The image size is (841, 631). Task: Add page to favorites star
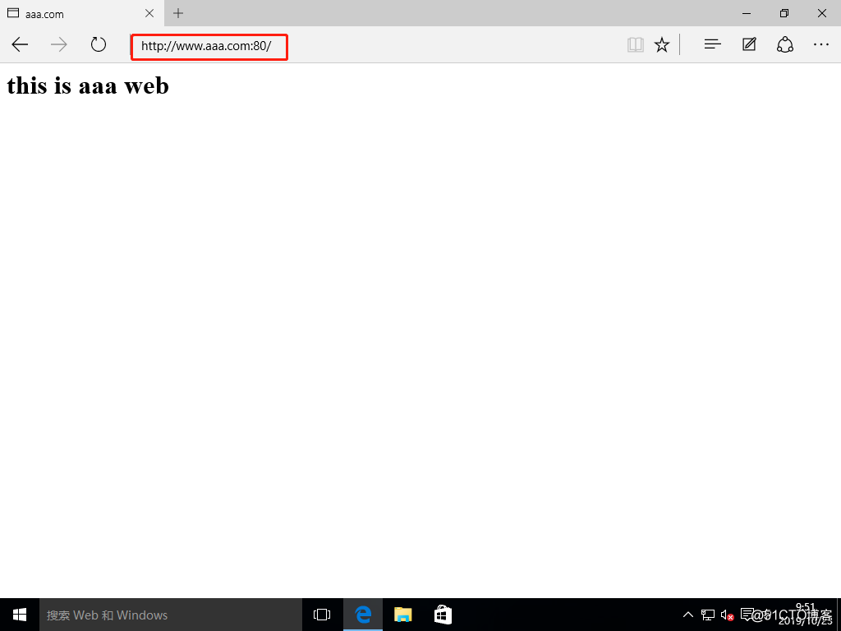662,44
